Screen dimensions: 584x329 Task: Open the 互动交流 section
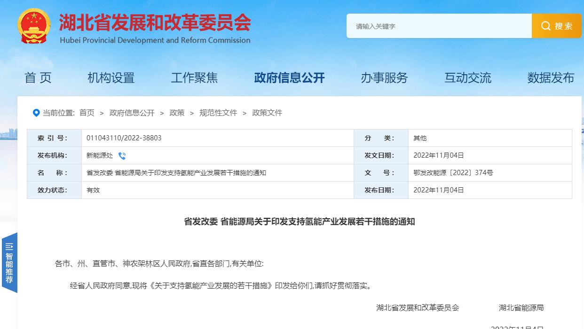(x=468, y=78)
